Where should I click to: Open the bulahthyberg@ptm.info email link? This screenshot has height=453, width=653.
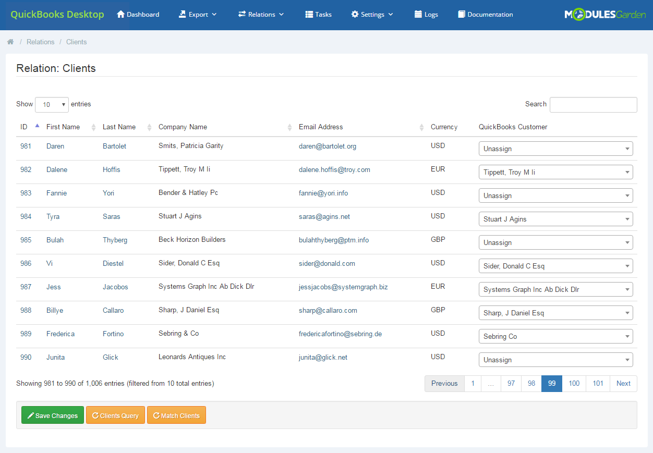click(x=333, y=240)
